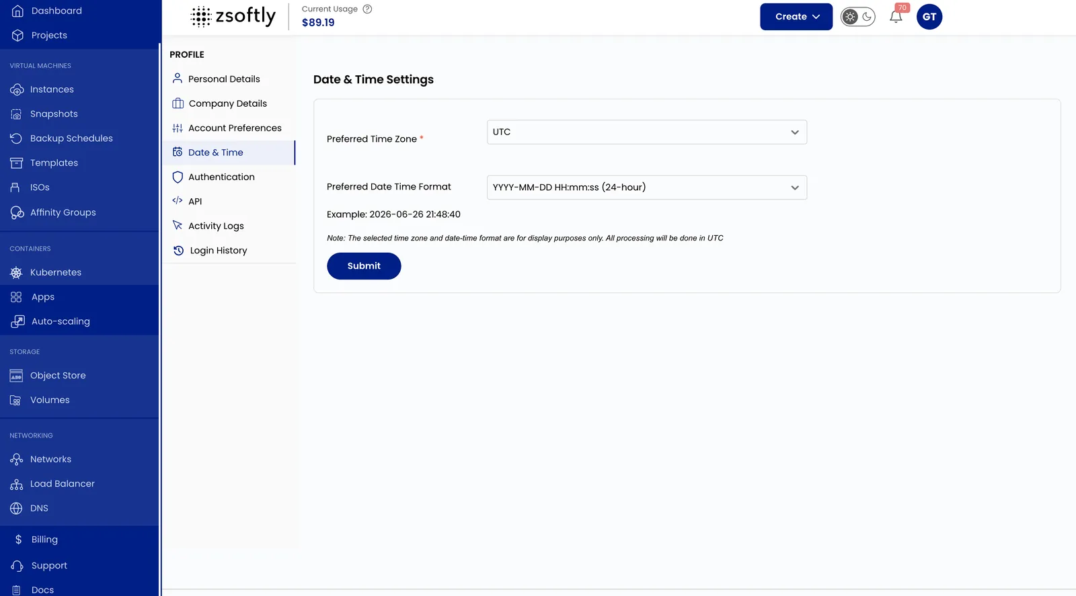This screenshot has height=596, width=1076.
Task: Click the zsoftly logo
Action: coord(233,16)
